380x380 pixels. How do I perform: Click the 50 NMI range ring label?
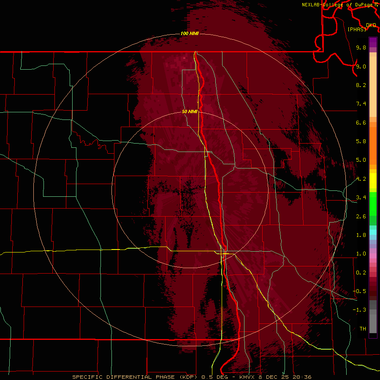(190, 111)
